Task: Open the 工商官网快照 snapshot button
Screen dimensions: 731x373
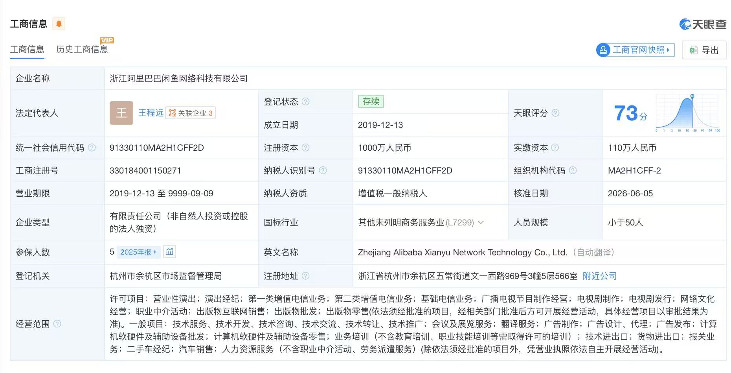Action: [635, 50]
